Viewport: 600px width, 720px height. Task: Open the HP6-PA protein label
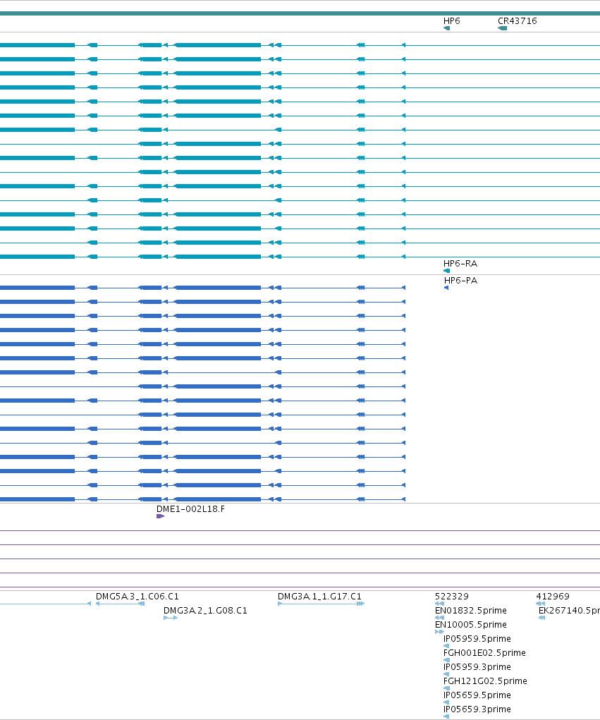coord(460,281)
